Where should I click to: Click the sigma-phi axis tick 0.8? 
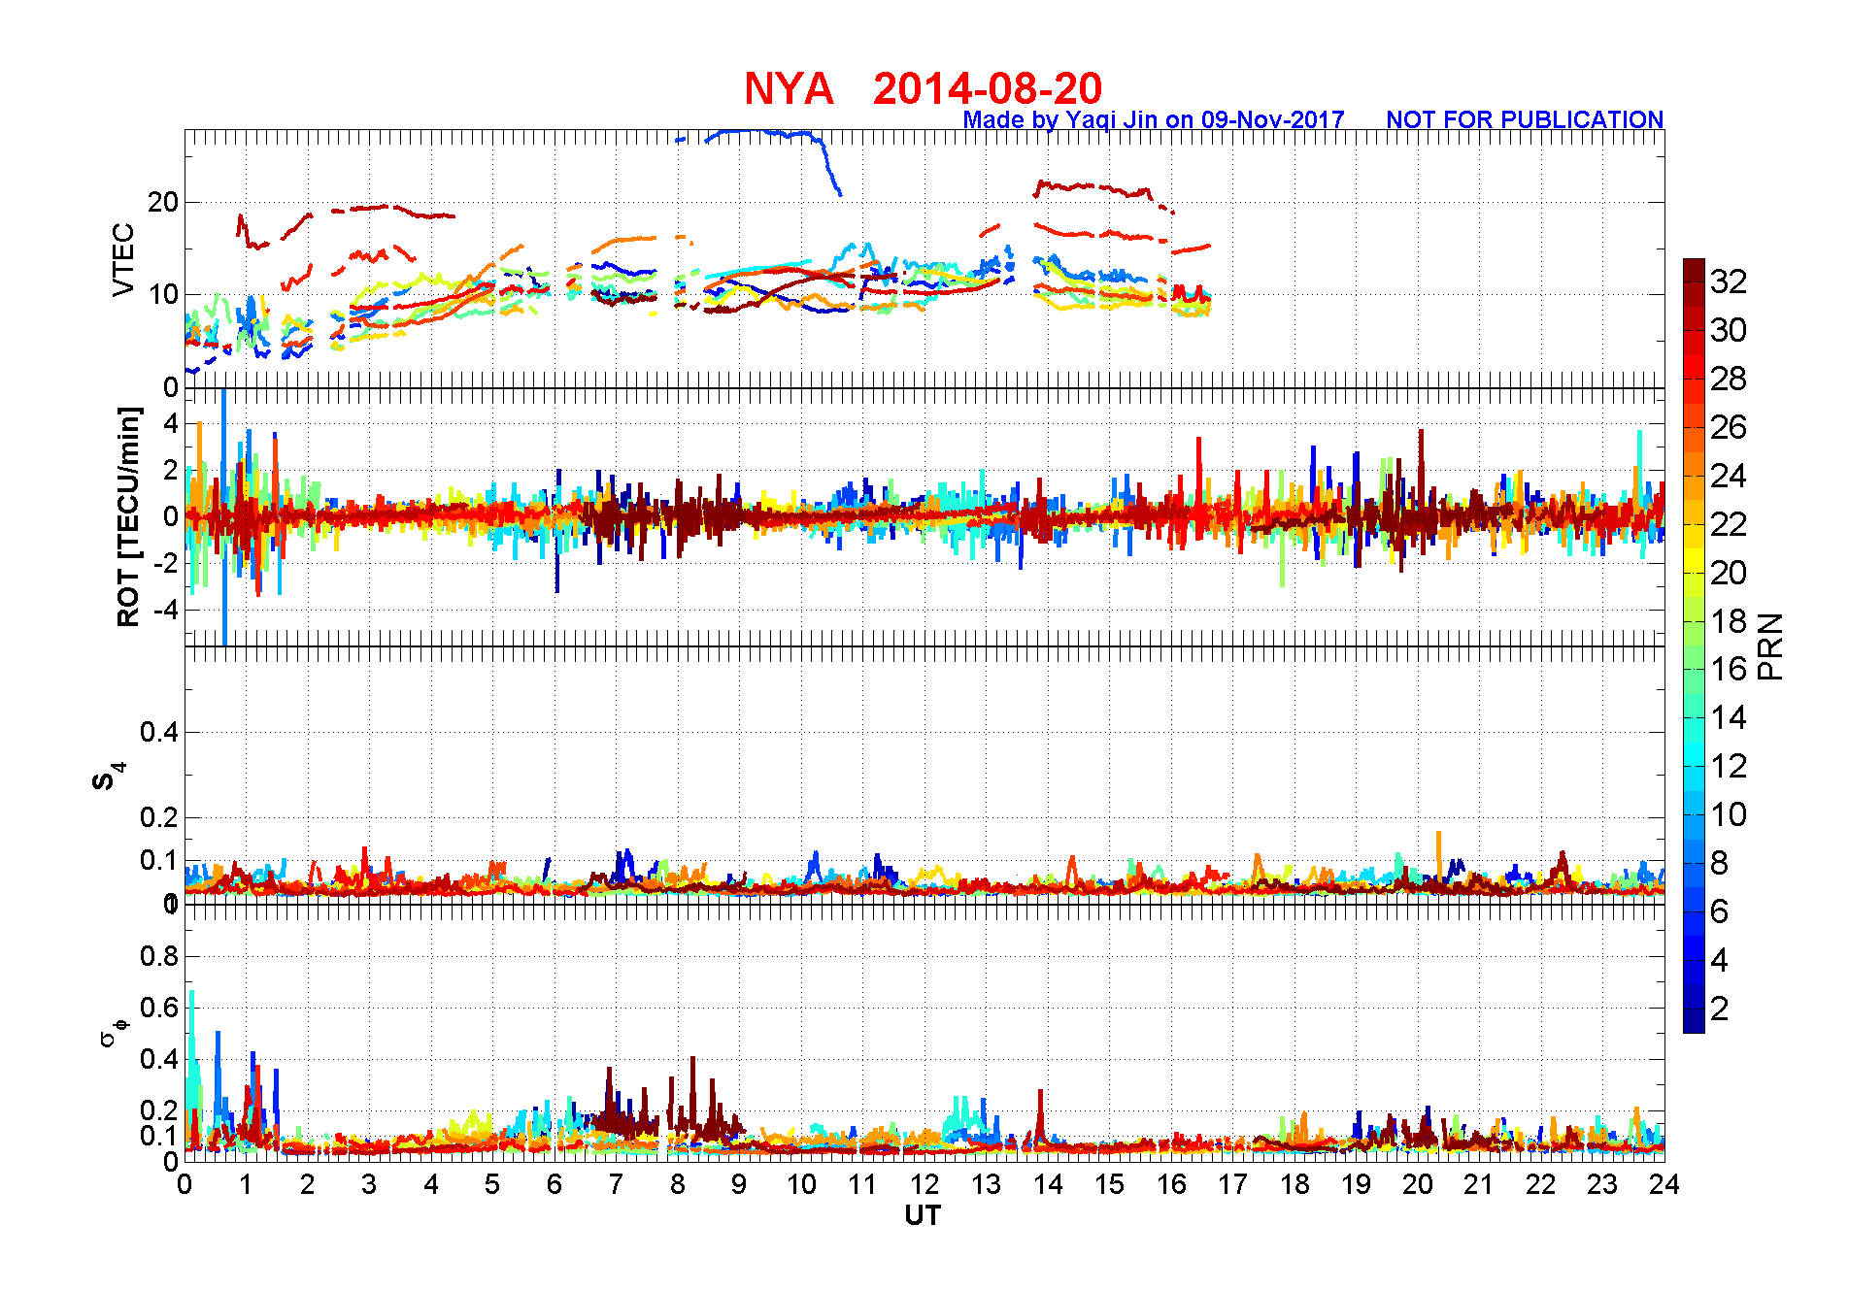pyautogui.click(x=159, y=956)
